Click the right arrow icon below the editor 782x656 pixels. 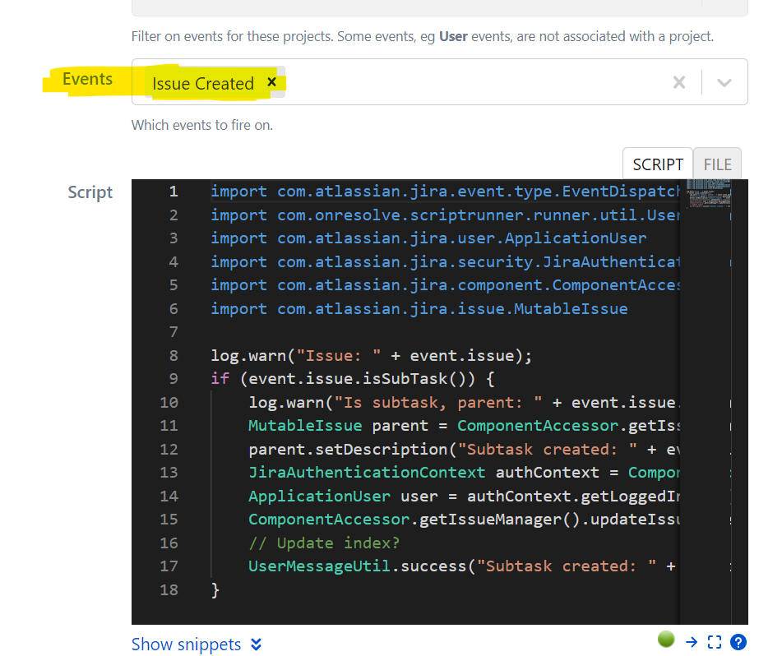pos(692,642)
